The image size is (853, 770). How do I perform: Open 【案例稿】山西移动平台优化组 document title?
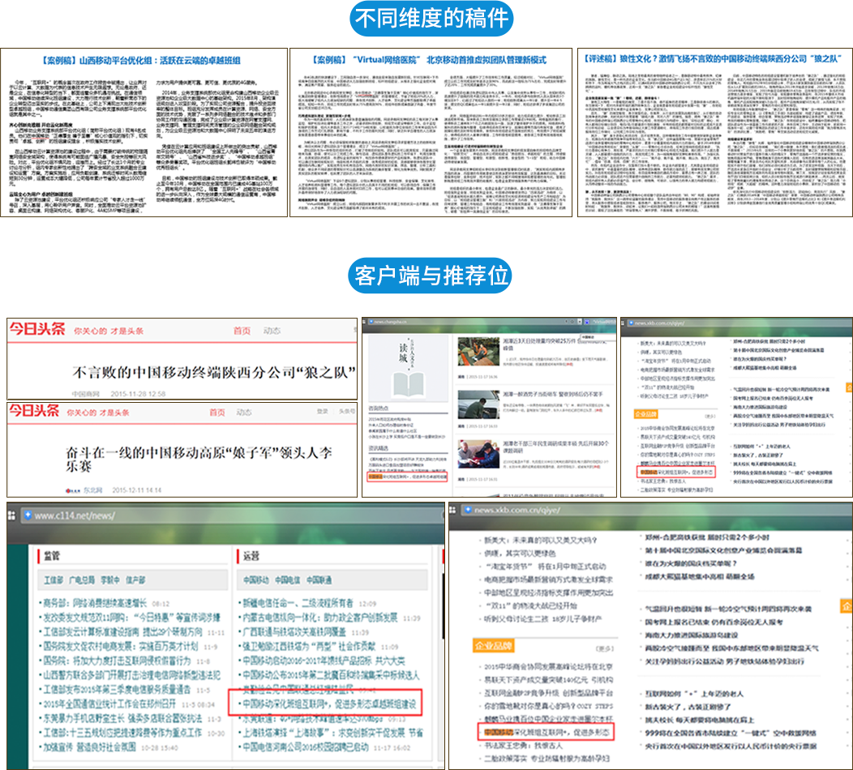pyautogui.click(x=141, y=60)
